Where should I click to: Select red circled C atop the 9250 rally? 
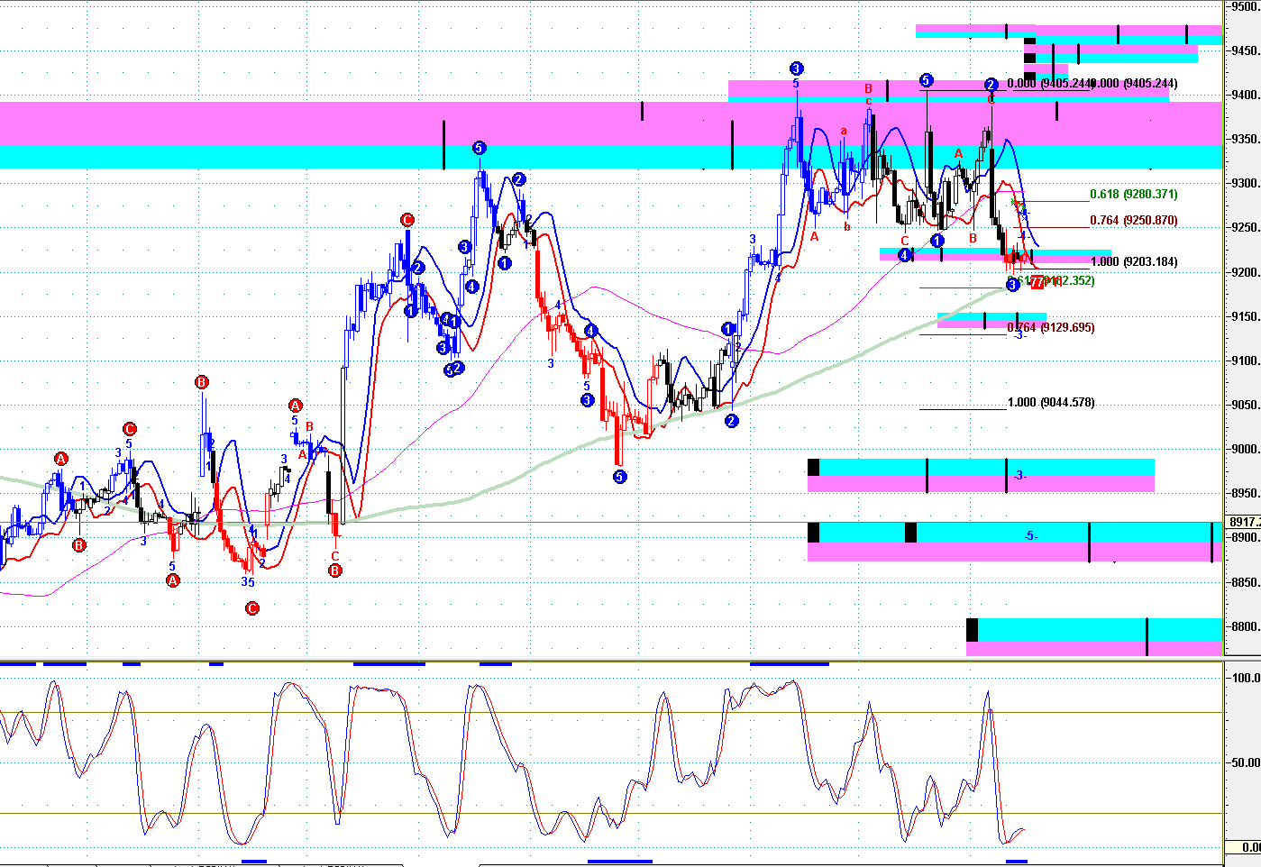tap(407, 220)
